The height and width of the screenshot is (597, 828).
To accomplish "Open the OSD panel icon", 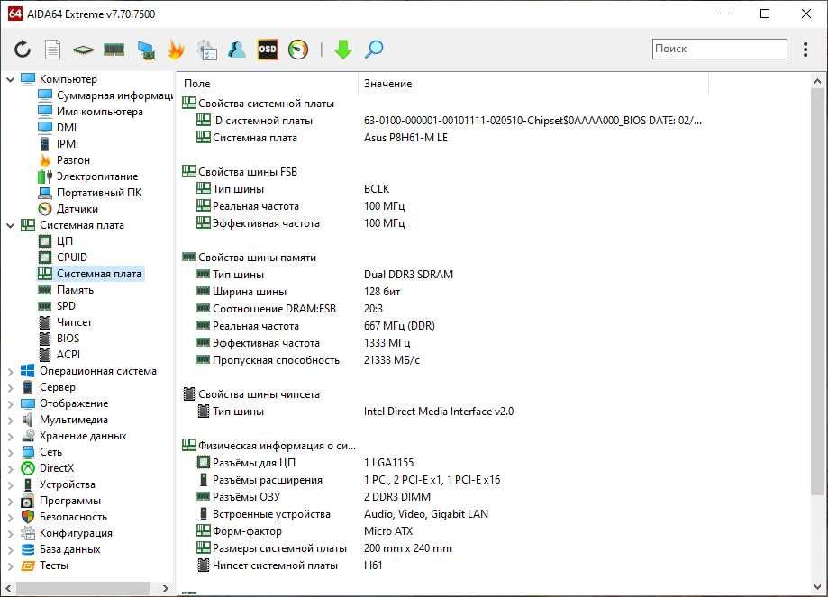I will pyautogui.click(x=268, y=50).
